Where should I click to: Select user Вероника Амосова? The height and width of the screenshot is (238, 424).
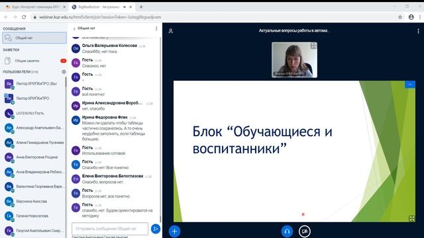tap(33, 201)
